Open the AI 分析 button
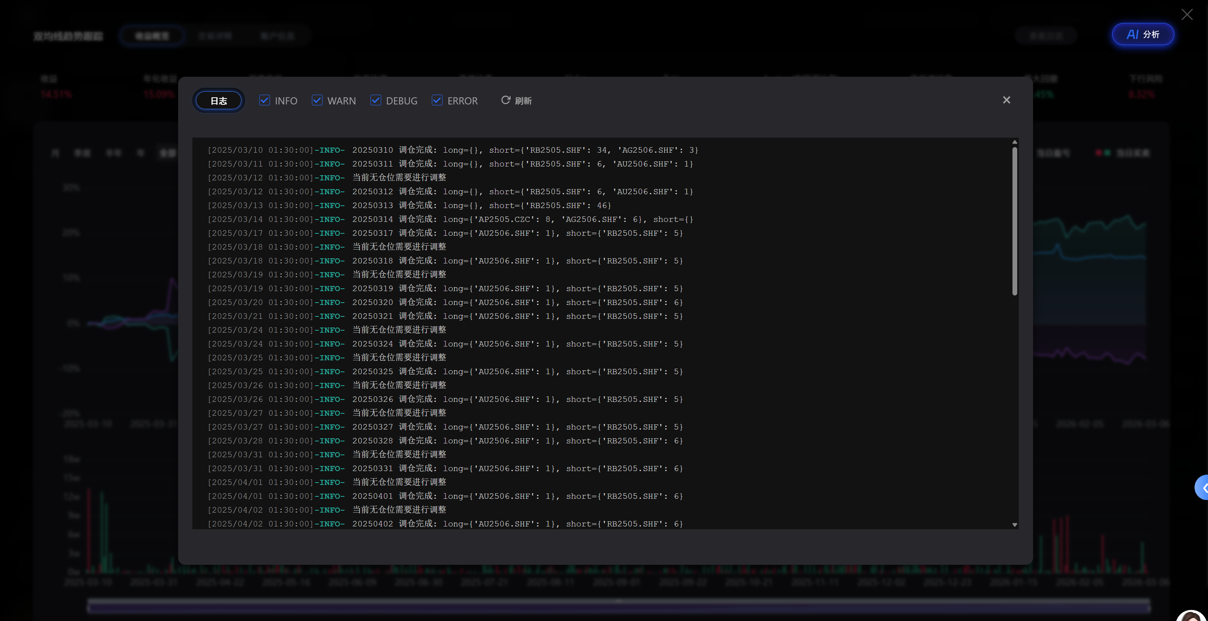The height and width of the screenshot is (621, 1208). pyautogui.click(x=1143, y=34)
